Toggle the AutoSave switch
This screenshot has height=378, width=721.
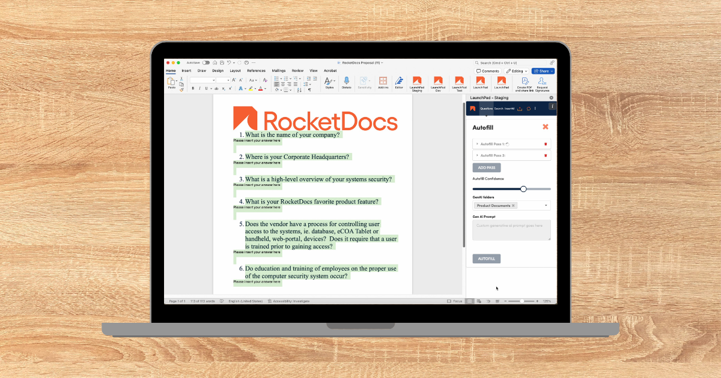tap(206, 62)
